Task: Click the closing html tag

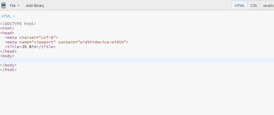Action: click(8, 70)
